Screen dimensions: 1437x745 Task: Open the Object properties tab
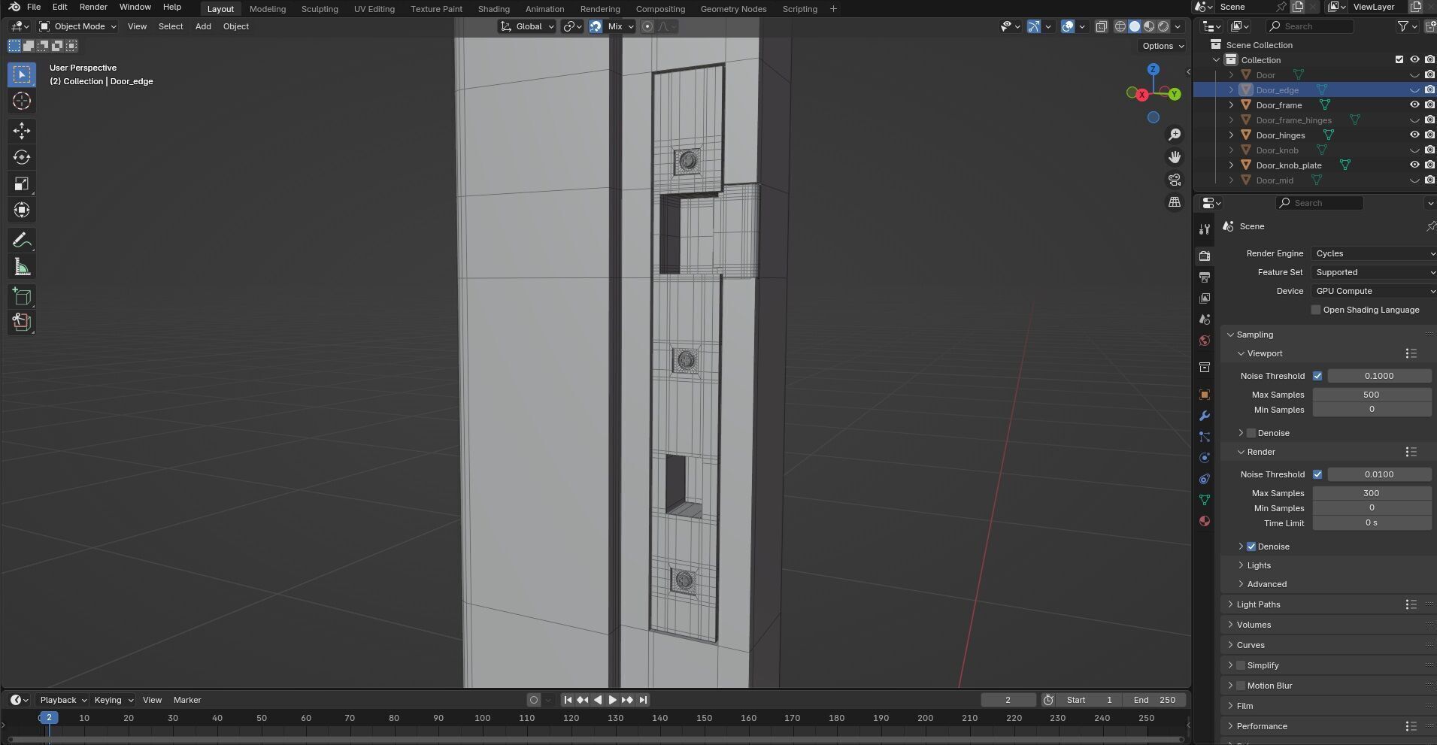tap(1205, 395)
